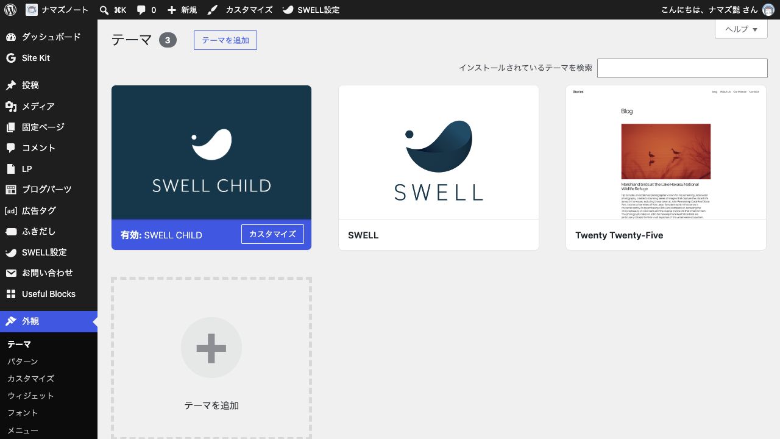Click the SWELL theme logo screenshot
This screenshot has height=439, width=780.
[439, 152]
